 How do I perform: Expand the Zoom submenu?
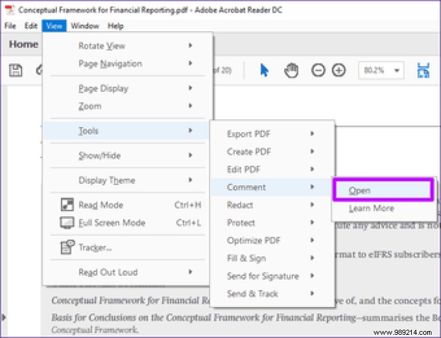[x=126, y=106]
